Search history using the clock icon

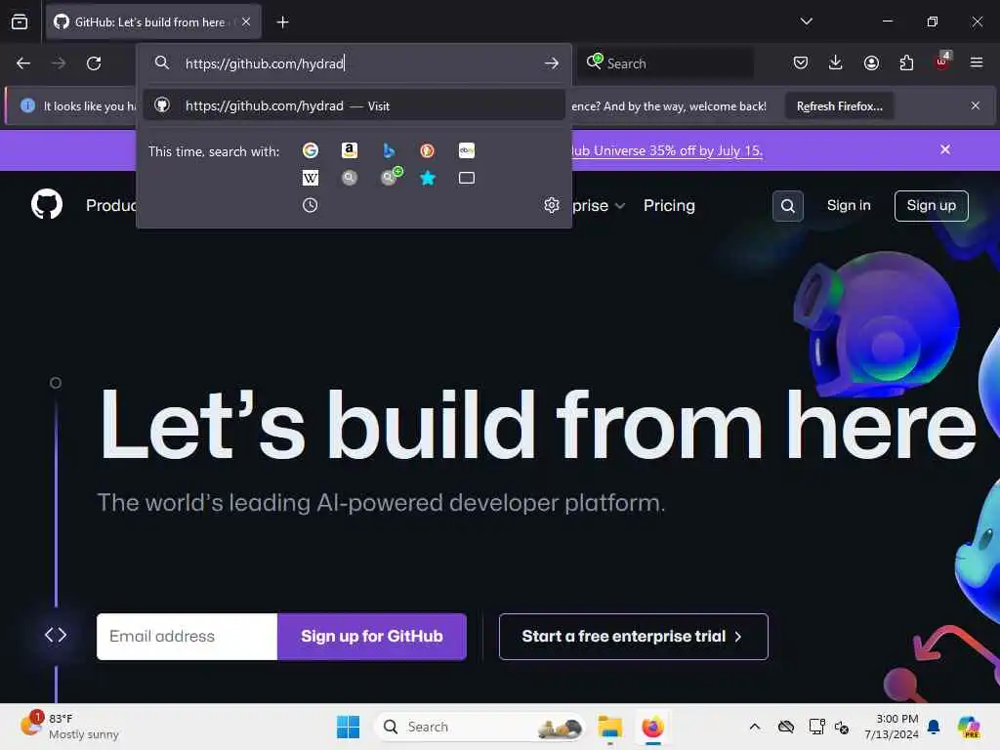310,205
